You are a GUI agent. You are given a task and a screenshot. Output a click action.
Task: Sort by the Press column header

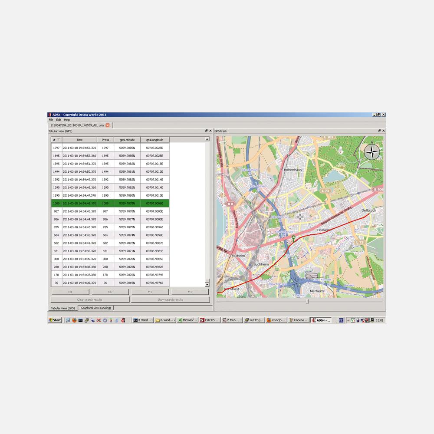point(105,140)
